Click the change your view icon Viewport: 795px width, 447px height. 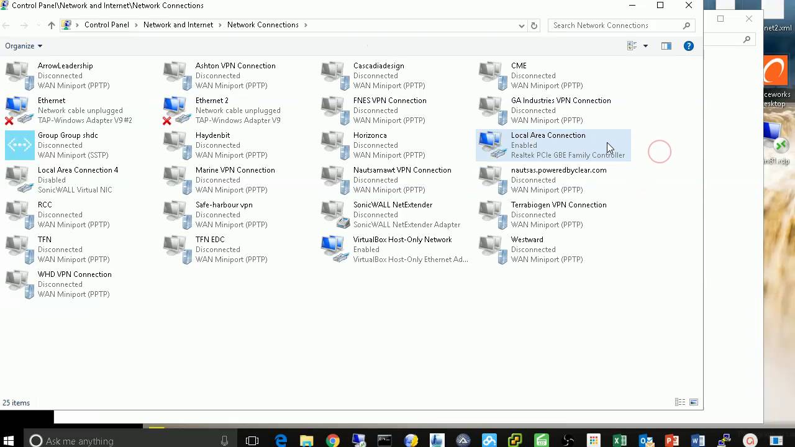click(632, 46)
